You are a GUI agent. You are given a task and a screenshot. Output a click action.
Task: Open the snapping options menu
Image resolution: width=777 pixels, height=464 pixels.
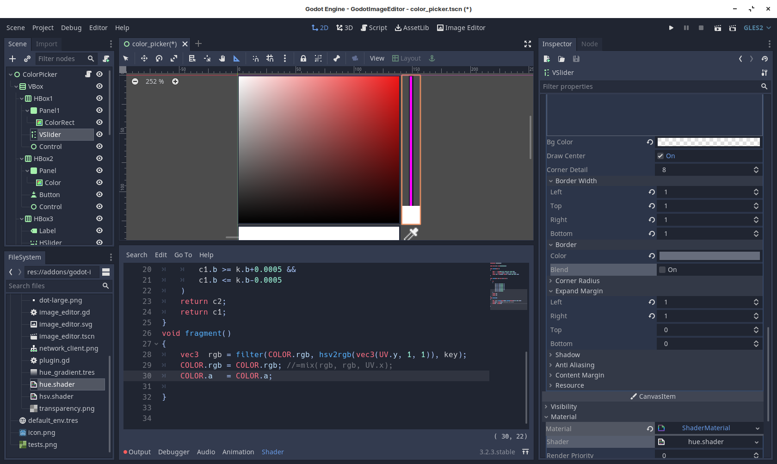(285, 58)
